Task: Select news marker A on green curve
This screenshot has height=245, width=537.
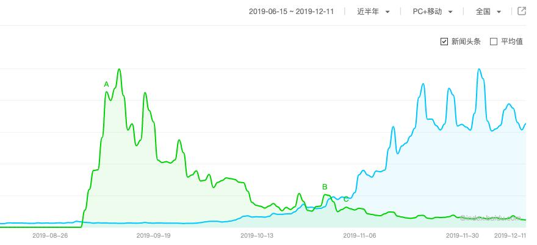Action: [x=106, y=84]
